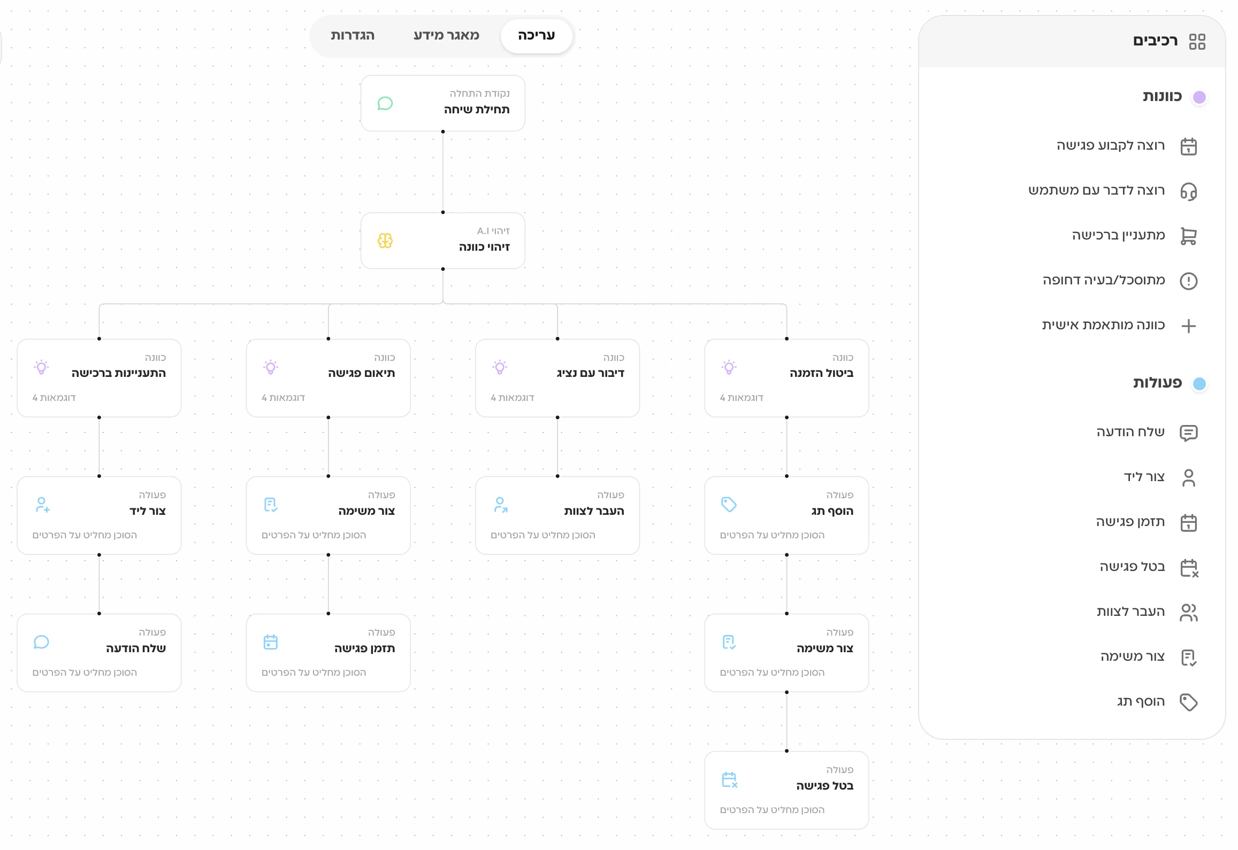Click brain icon on זיהוי כוונה node
The width and height of the screenshot is (1238, 850).
coord(385,241)
